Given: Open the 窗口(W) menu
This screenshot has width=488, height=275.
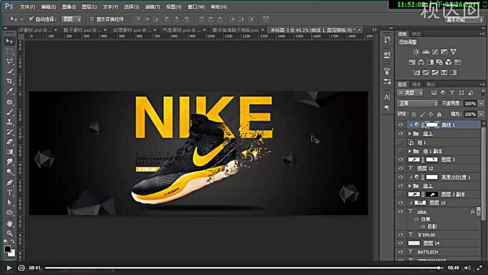Looking at the screenshot, I should [x=196, y=7].
